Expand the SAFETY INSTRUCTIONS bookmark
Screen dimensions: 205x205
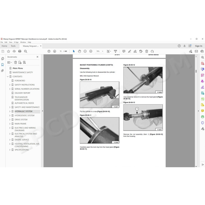pyautogui.click(x=10, y=85)
